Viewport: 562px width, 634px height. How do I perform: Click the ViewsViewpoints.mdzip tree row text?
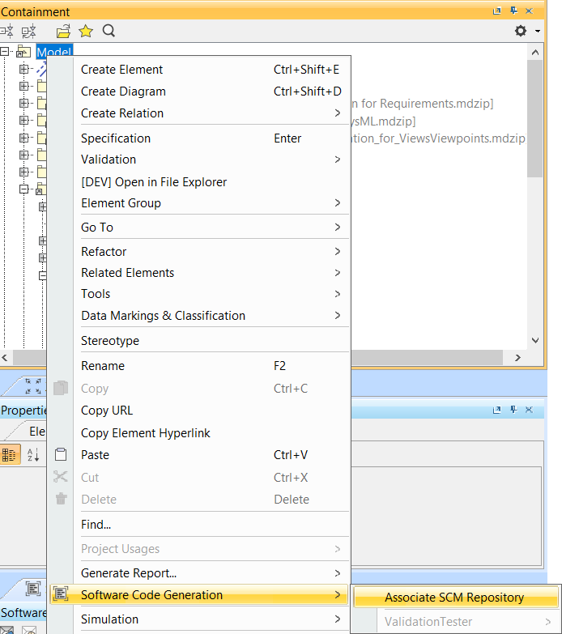(438, 138)
